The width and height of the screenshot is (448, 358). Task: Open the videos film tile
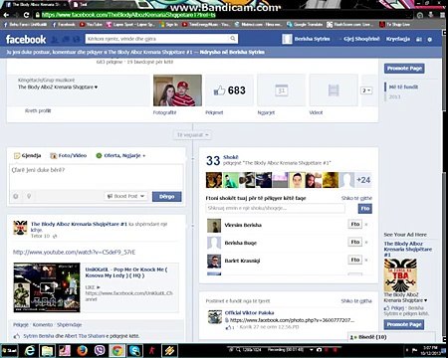(x=334, y=90)
